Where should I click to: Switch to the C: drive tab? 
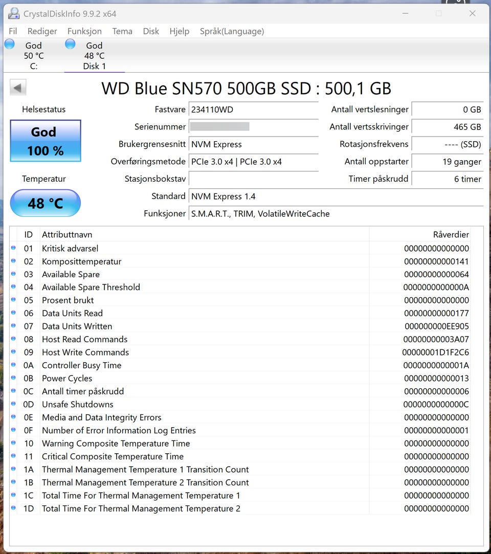coord(34,55)
